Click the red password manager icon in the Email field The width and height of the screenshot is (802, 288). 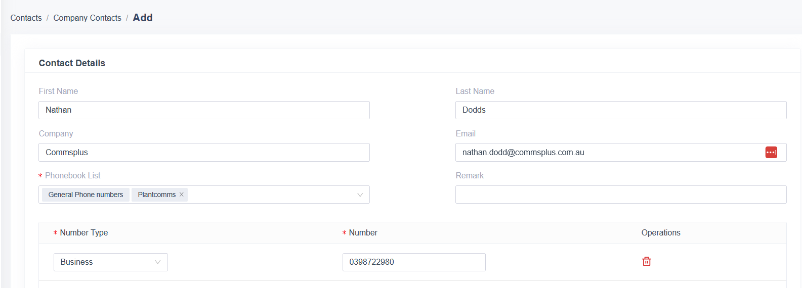tap(771, 152)
